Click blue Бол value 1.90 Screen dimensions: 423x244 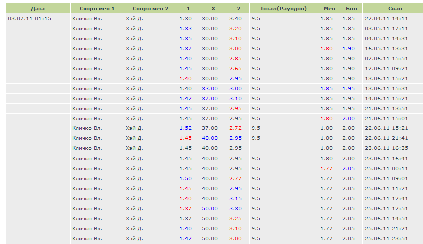(348, 49)
